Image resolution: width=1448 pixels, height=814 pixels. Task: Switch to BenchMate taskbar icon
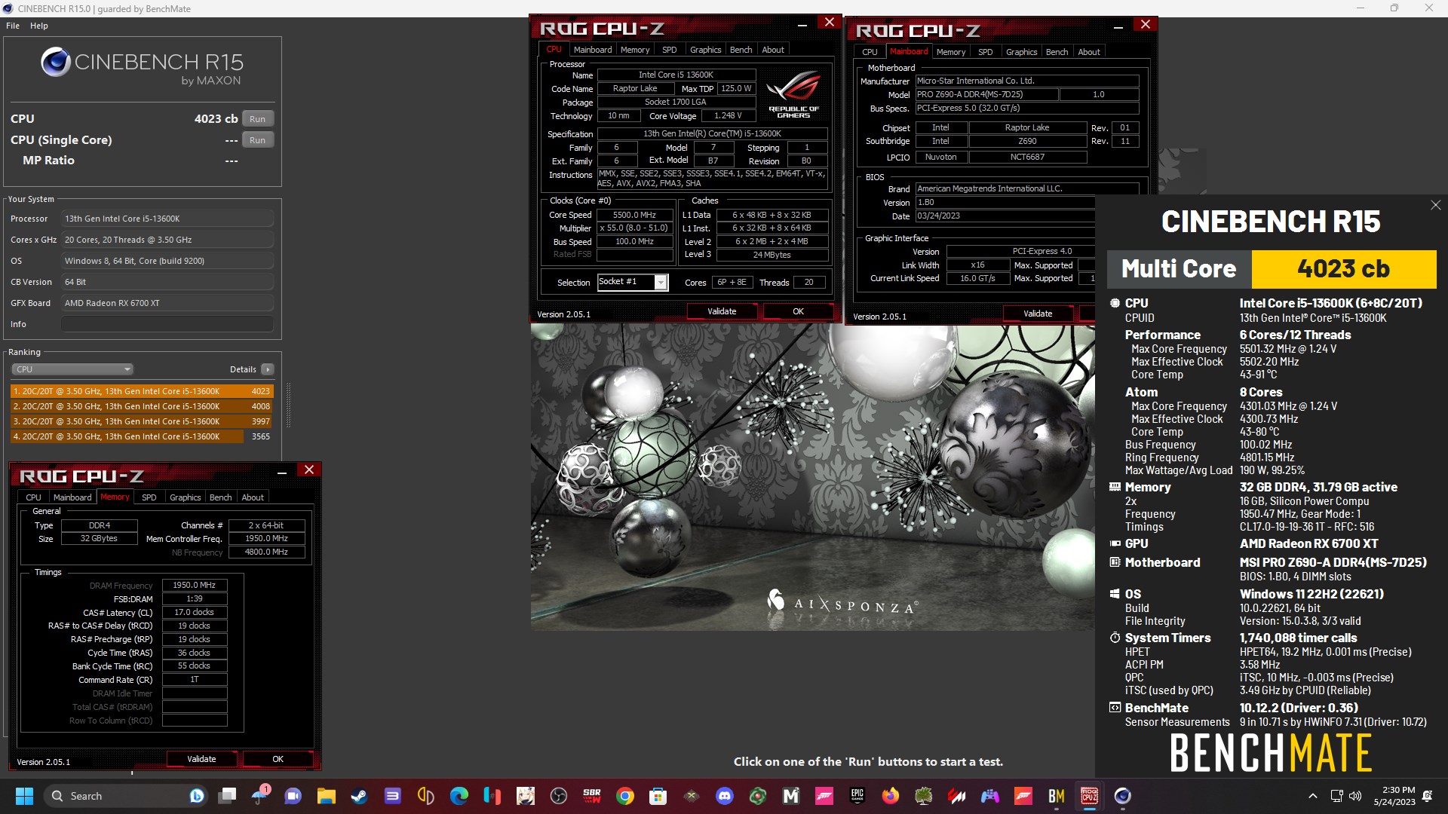(1056, 796)
